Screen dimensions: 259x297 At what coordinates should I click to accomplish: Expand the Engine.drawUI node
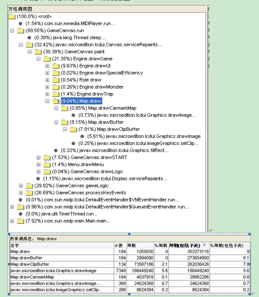[x=47, y=66]
